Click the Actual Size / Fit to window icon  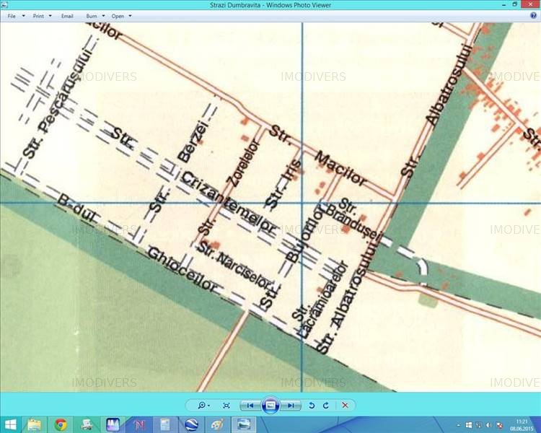[226, 406]
